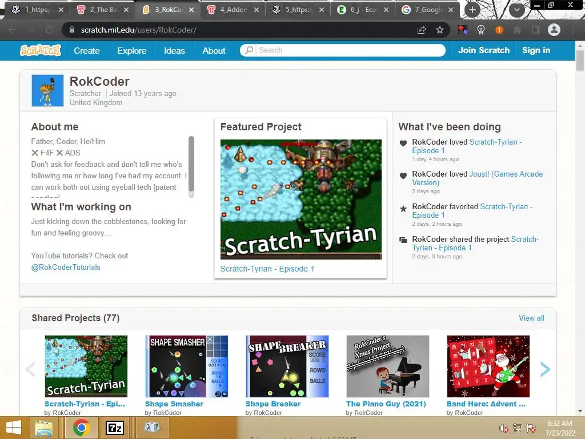The image size is (585, 439).
Task: Click the muted volume tray icon
Action: (x=504, y=429)
